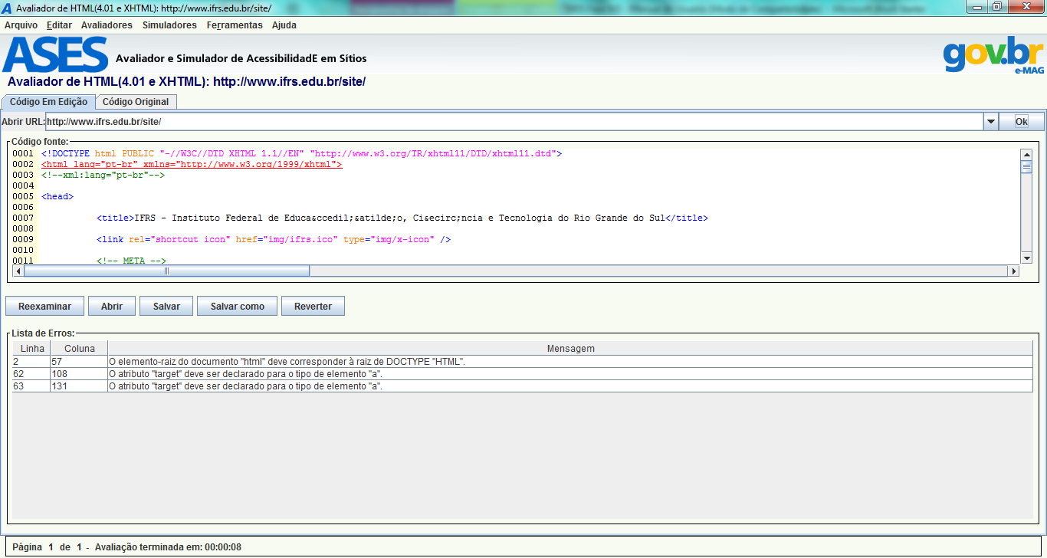The image size is (1047, 558).
Task: Click the vertical scrollbar thumb in code pane
Action: pyautogui.click(x=1026, y=166)
